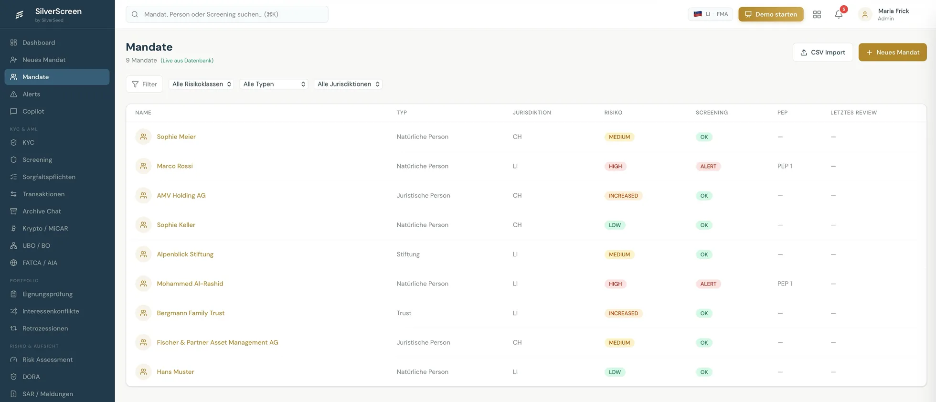Go to Neues Mandat in sidebar
Screen dimensions: 936x402
point(57,60)
